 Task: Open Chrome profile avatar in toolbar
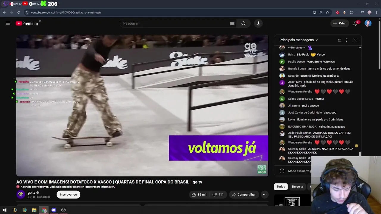point(369,12)
